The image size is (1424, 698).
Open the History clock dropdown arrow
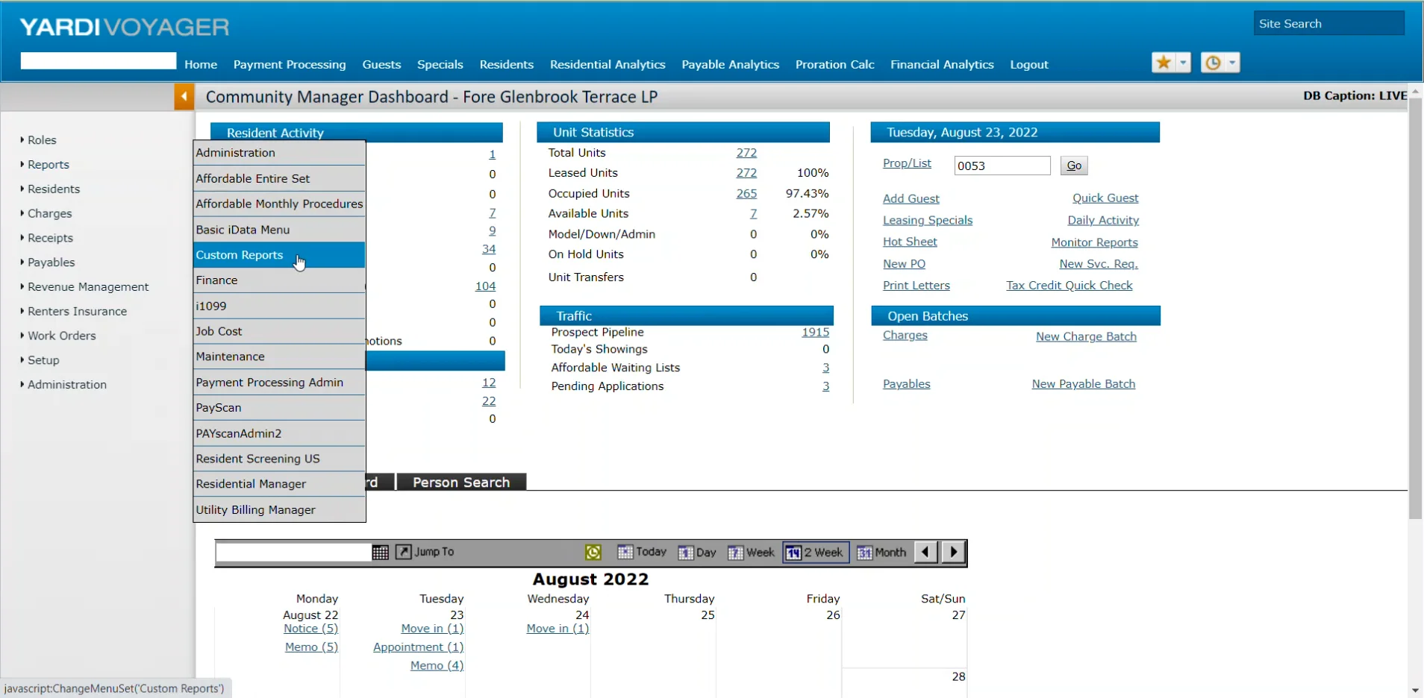tap(1232, 63)
